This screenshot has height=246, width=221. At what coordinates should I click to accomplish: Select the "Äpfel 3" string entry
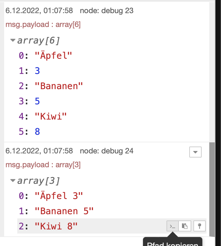coord(59,196)
